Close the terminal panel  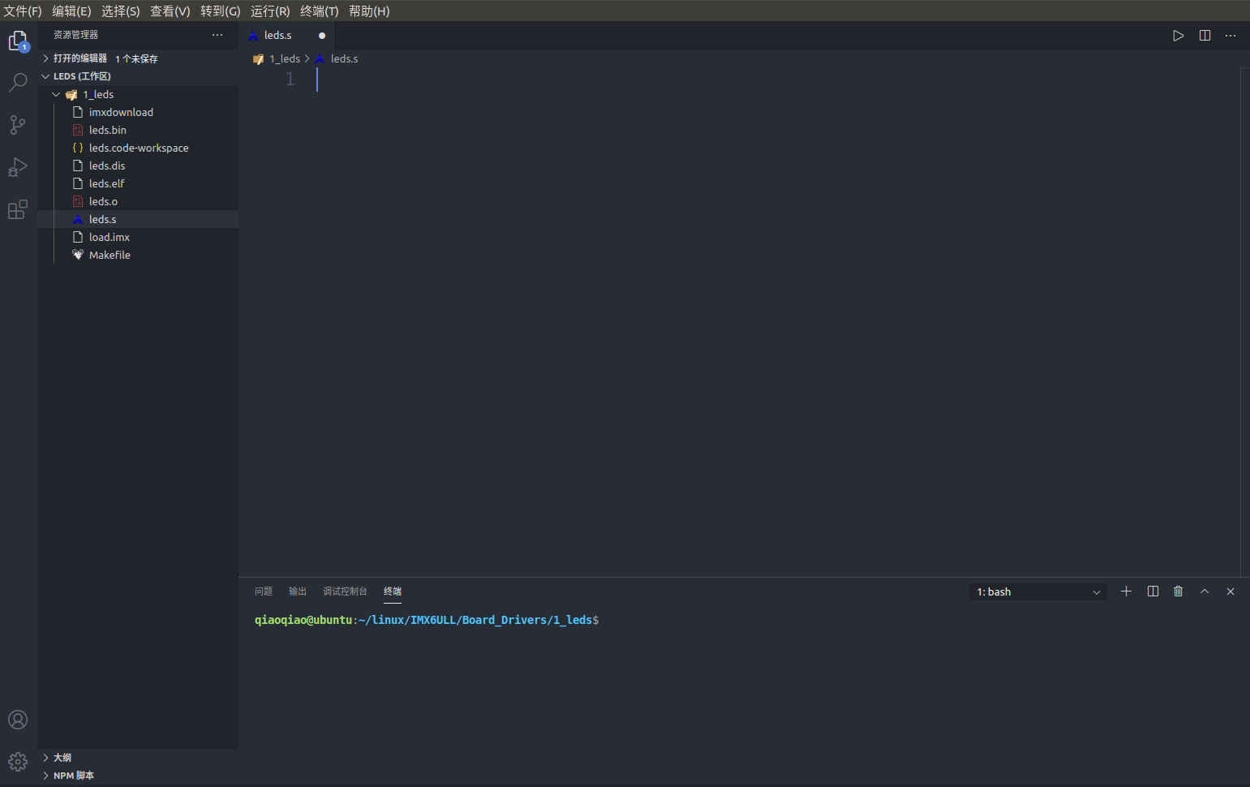[1231, 591]
